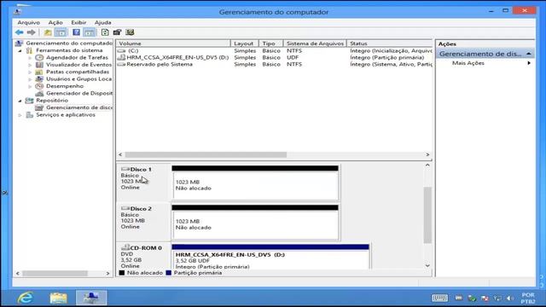The image size is (546, 307).
Task: Click the Partição primária blue legend swatch
Action: click(169, 273)
